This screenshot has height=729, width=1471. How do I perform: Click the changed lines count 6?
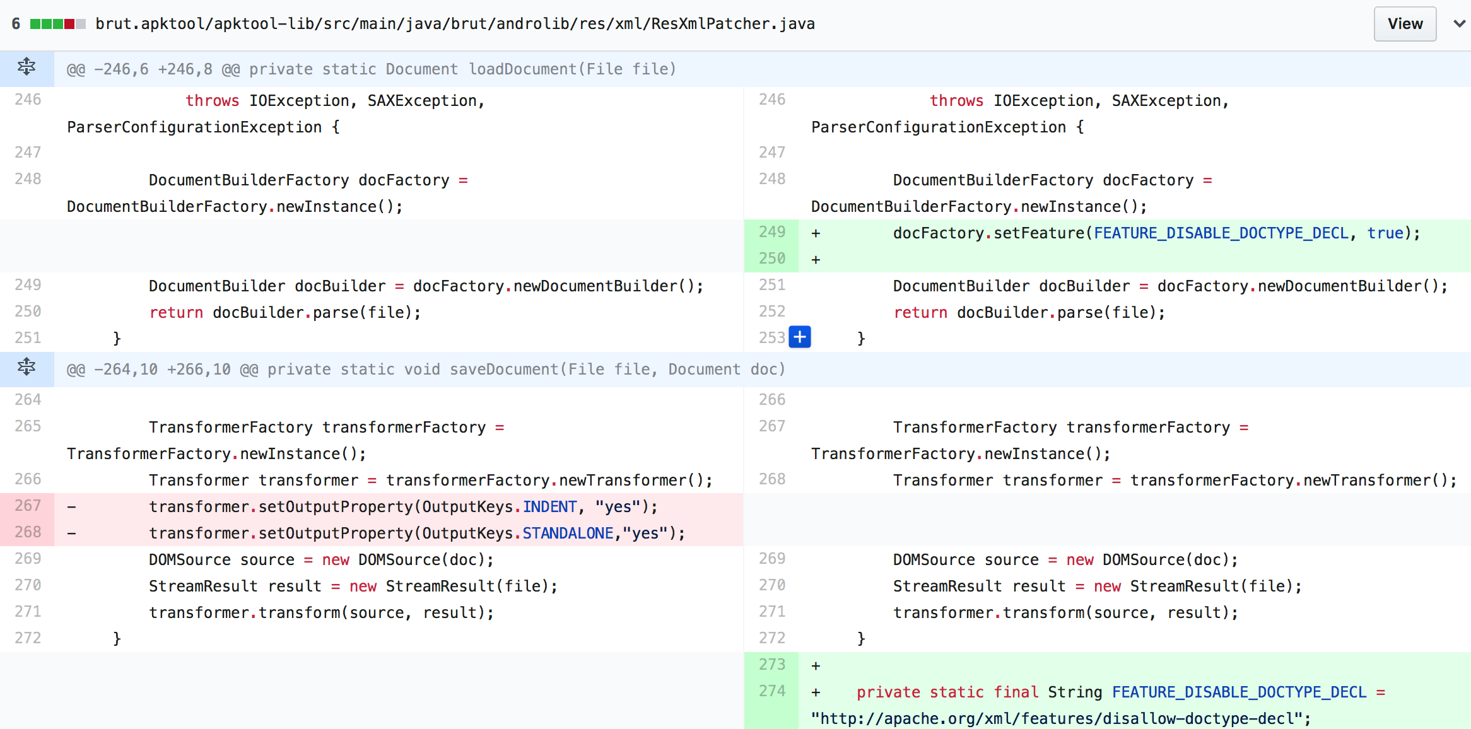[x=16, y=24]
